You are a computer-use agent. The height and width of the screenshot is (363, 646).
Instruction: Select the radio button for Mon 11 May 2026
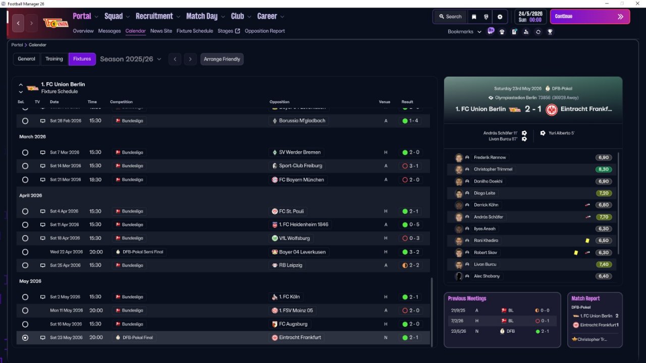(25, 311)
